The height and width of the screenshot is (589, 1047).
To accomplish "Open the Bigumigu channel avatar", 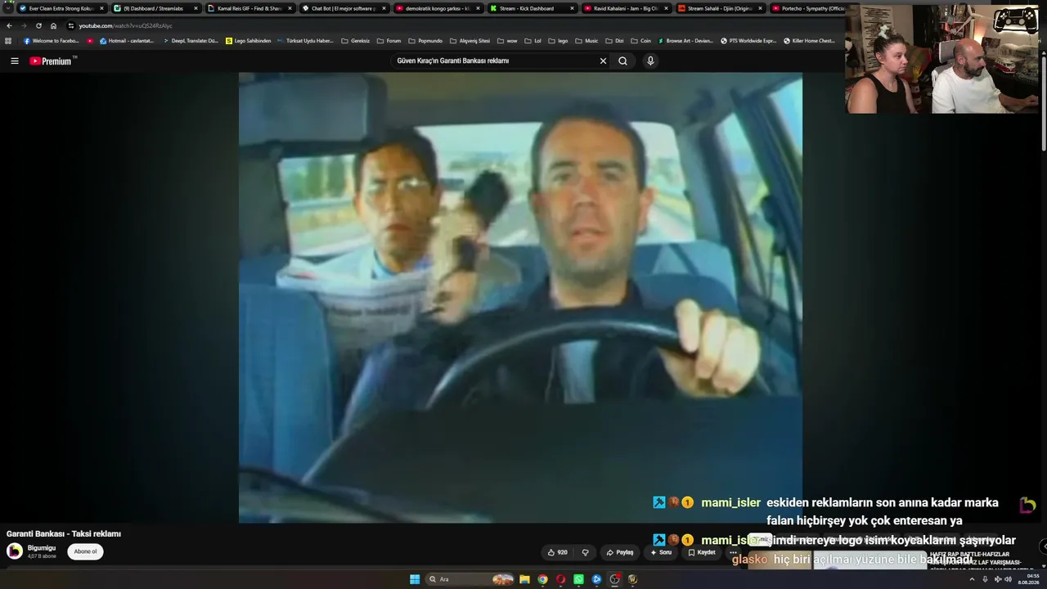I will pyautogui.click(x=15, y=551).
